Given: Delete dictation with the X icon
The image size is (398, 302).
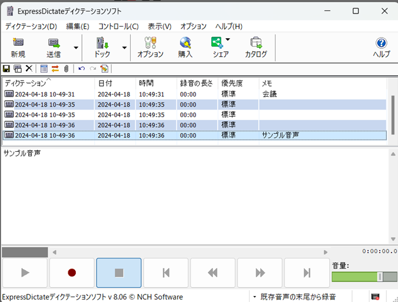Looking at the screenshot, I should (x=29, y=68).
